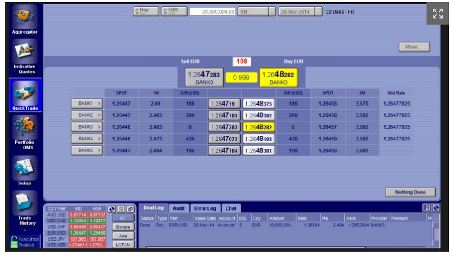Collapse the rates panel with double chevron
The width and height of the screenshot is (453, 255).
tap(121, 209)
